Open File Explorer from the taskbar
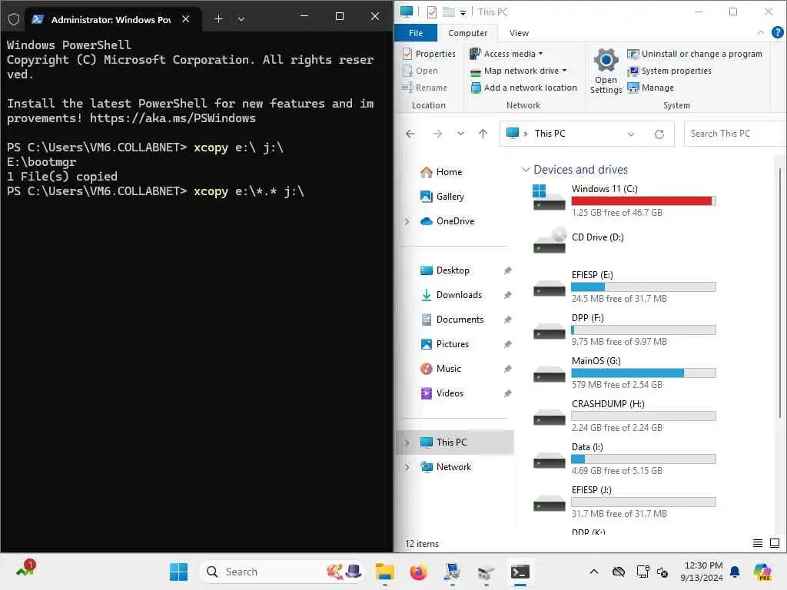This screenshot has height=590, width=787. coord(385,572)
